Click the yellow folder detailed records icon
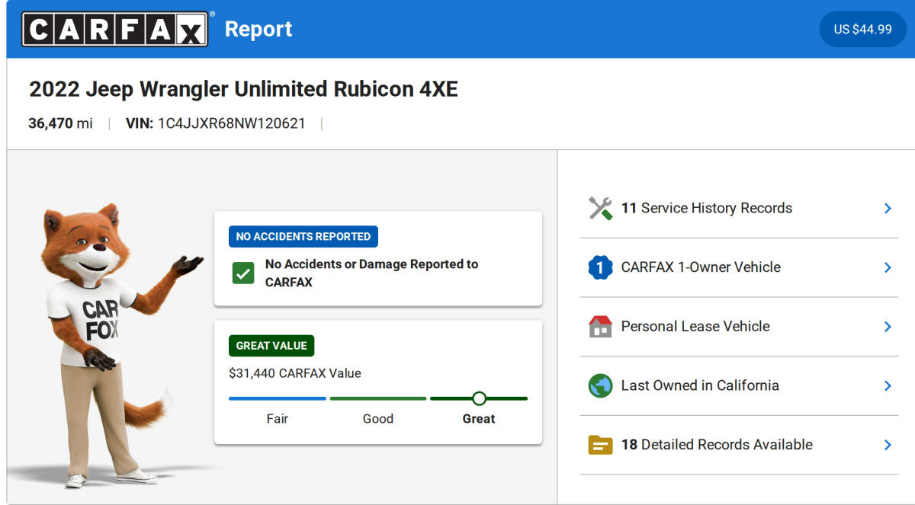 click(x=601, y=445)
